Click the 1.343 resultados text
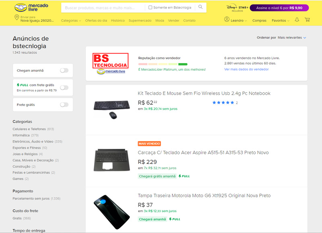The height and width of the screenshot is (233, 322). tap(25, 53)
